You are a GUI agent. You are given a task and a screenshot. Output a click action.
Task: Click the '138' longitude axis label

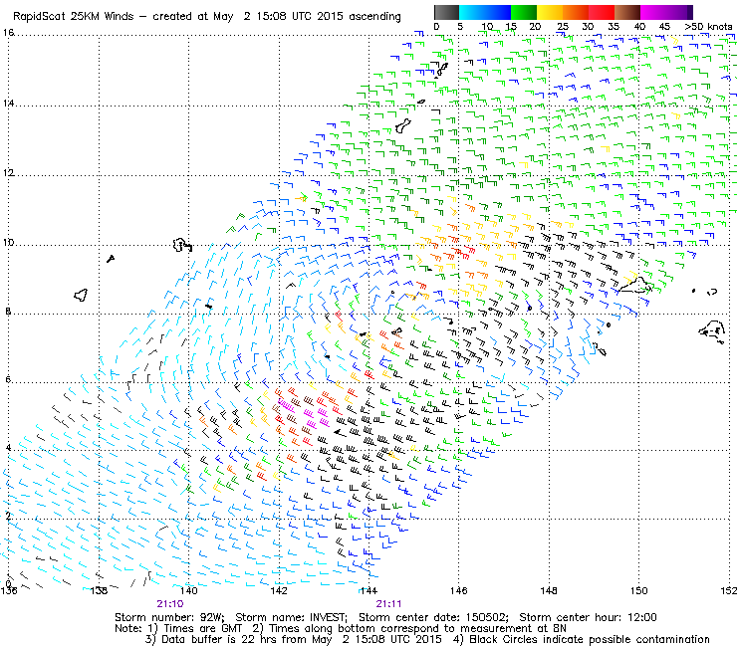tap(99, 590)
